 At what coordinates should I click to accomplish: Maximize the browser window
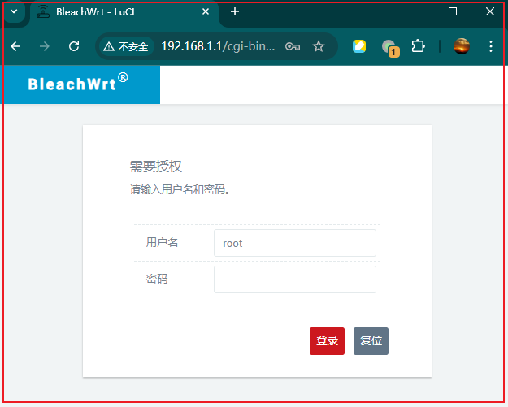point(453,11)
